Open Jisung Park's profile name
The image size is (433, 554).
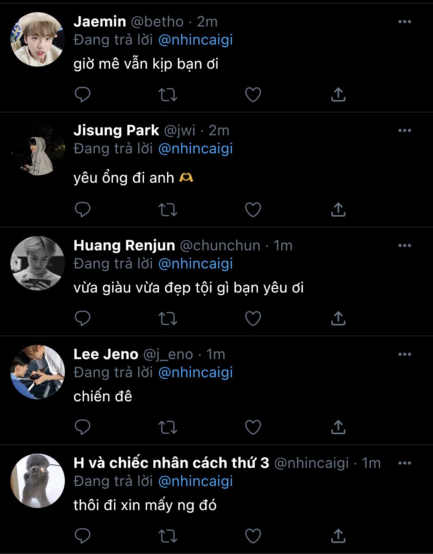[x=116, y=130]
